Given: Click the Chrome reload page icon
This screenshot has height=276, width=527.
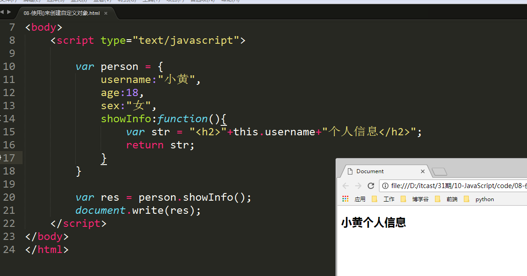Looking at the screenshot, I should [x=371, y=186].
